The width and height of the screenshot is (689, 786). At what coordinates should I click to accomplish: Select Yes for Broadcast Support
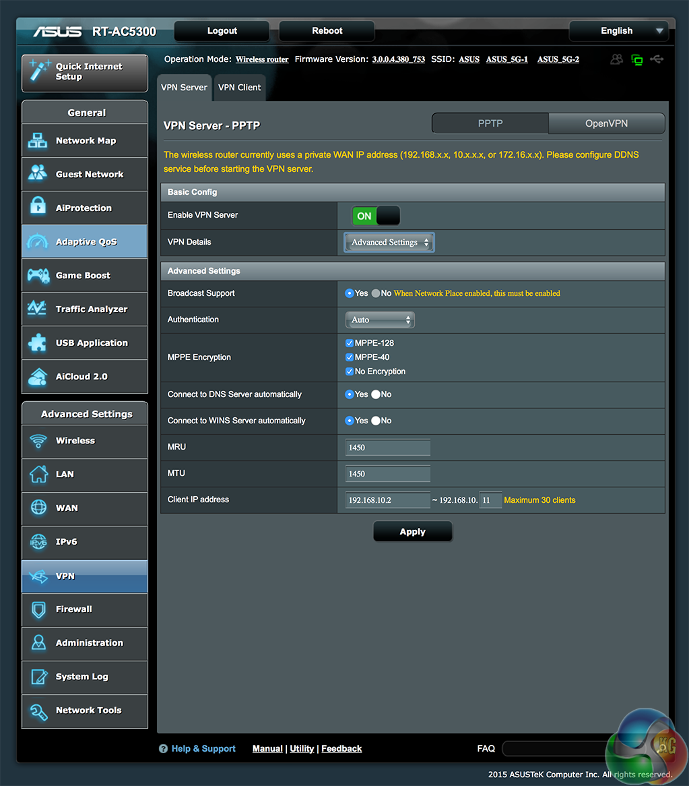click(x=350, y=293)
